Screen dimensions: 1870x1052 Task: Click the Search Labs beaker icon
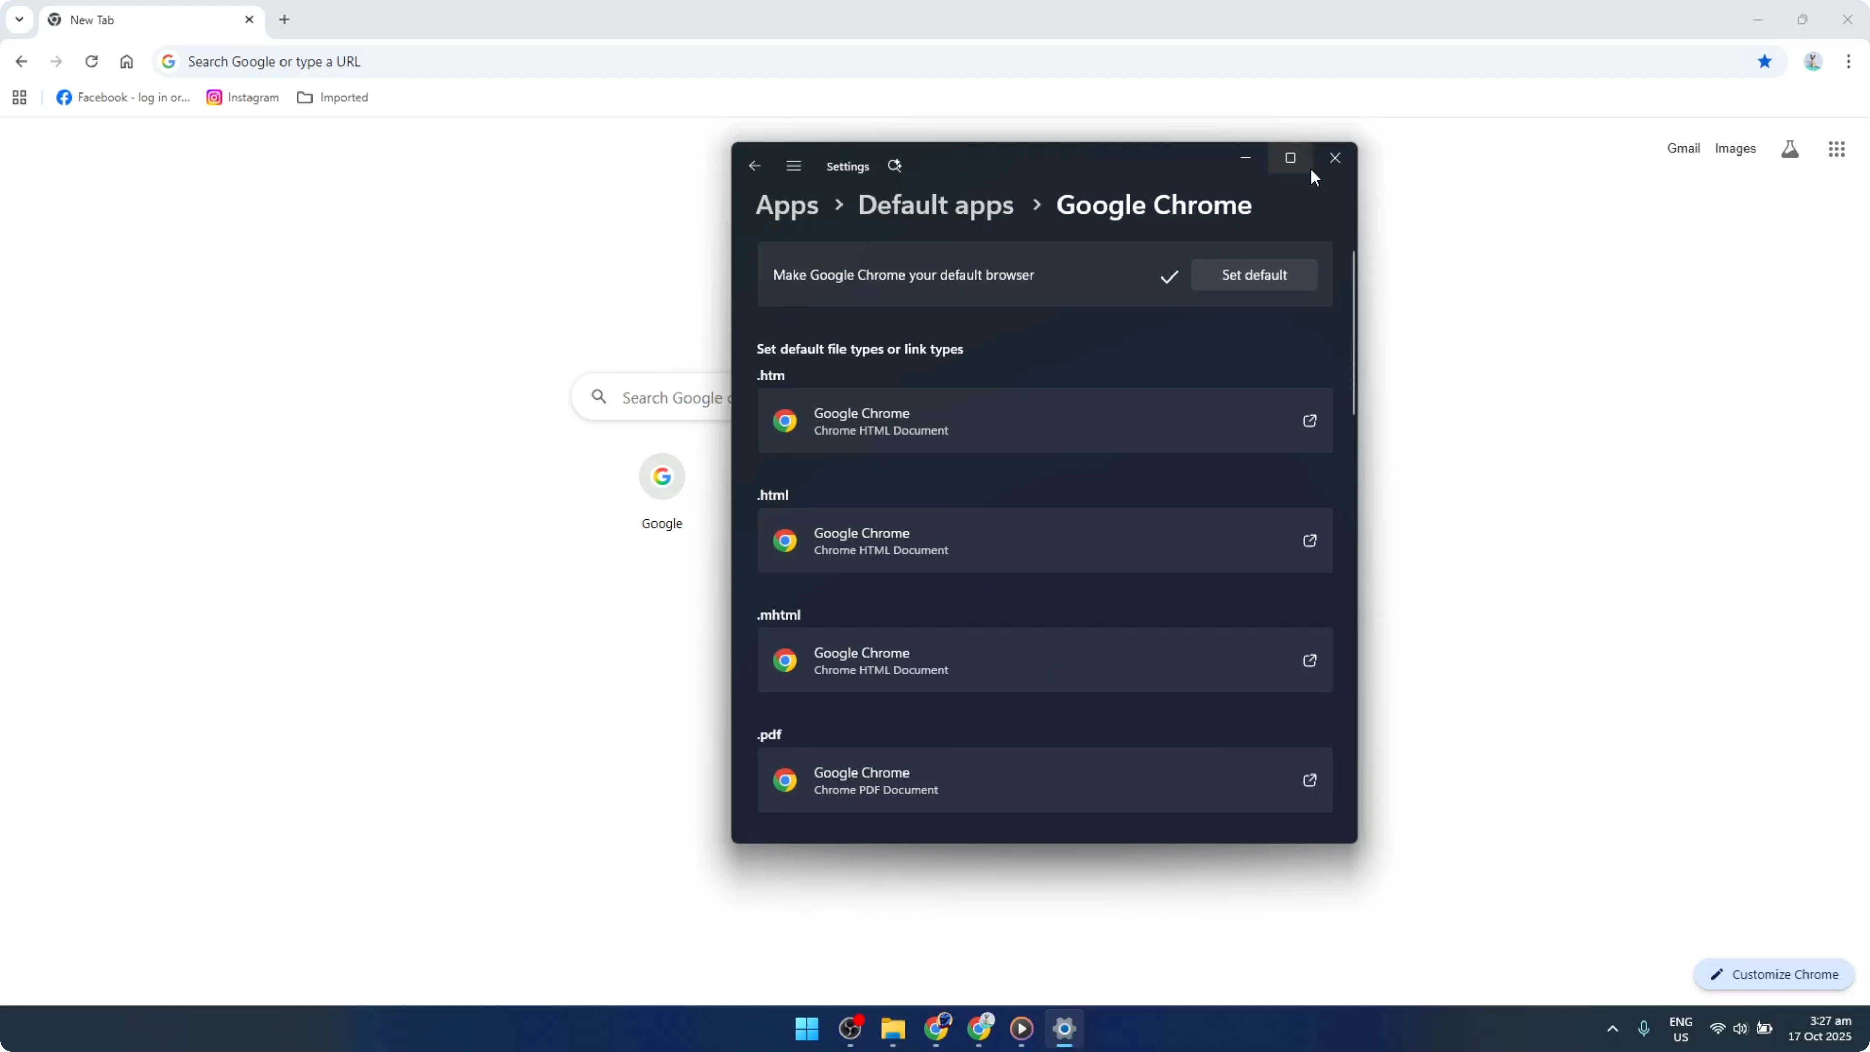pyautogui.click(x=1789, y=149)
